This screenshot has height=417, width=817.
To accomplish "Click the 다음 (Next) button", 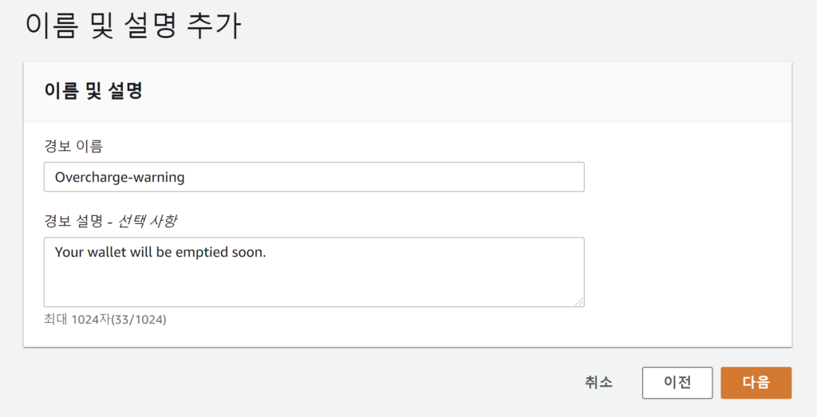I will [756, 383].
